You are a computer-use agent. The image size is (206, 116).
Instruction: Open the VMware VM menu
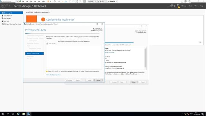coord(35,1)
